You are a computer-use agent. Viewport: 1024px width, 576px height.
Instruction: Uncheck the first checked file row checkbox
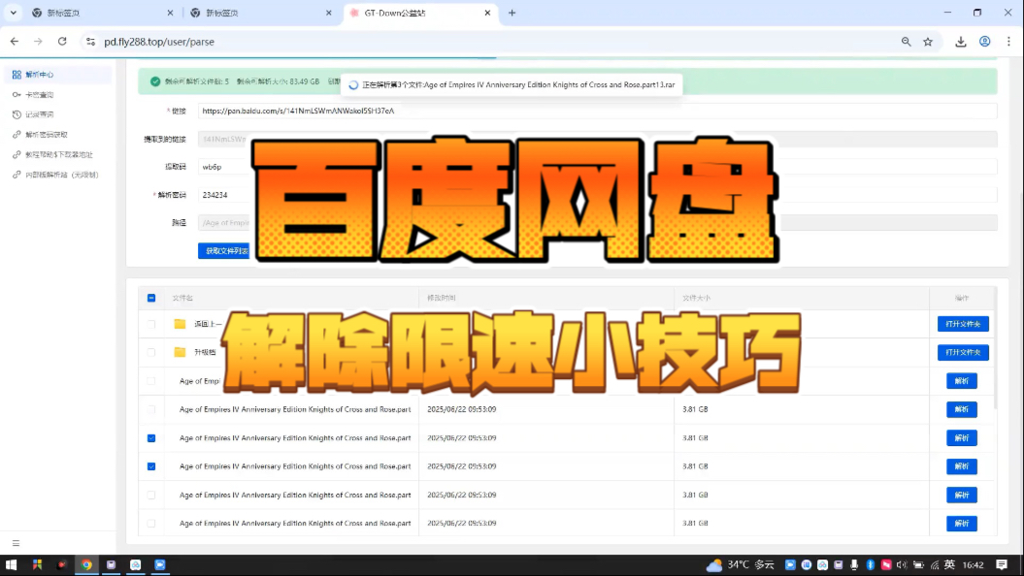tap(150, 437)
